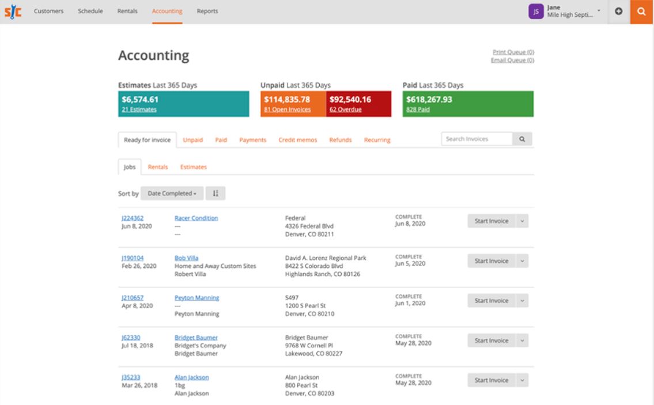Start Invoice for job J35233
654x405 pixels.
point(492,380)
